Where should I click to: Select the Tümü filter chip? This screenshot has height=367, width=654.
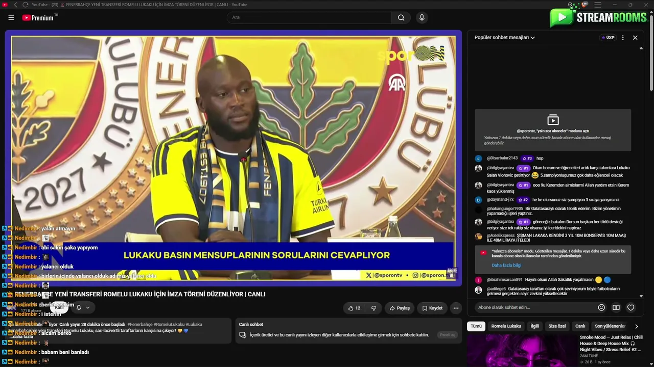tap(476, 326)
